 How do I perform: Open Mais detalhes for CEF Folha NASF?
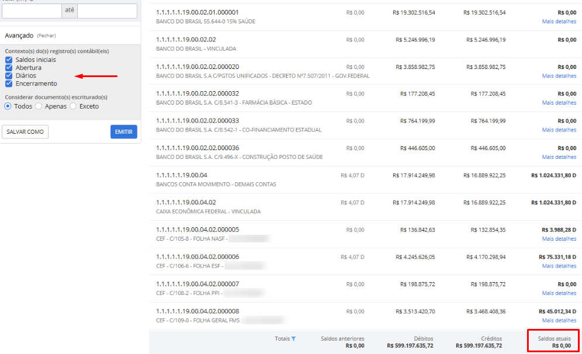point(559,239)
